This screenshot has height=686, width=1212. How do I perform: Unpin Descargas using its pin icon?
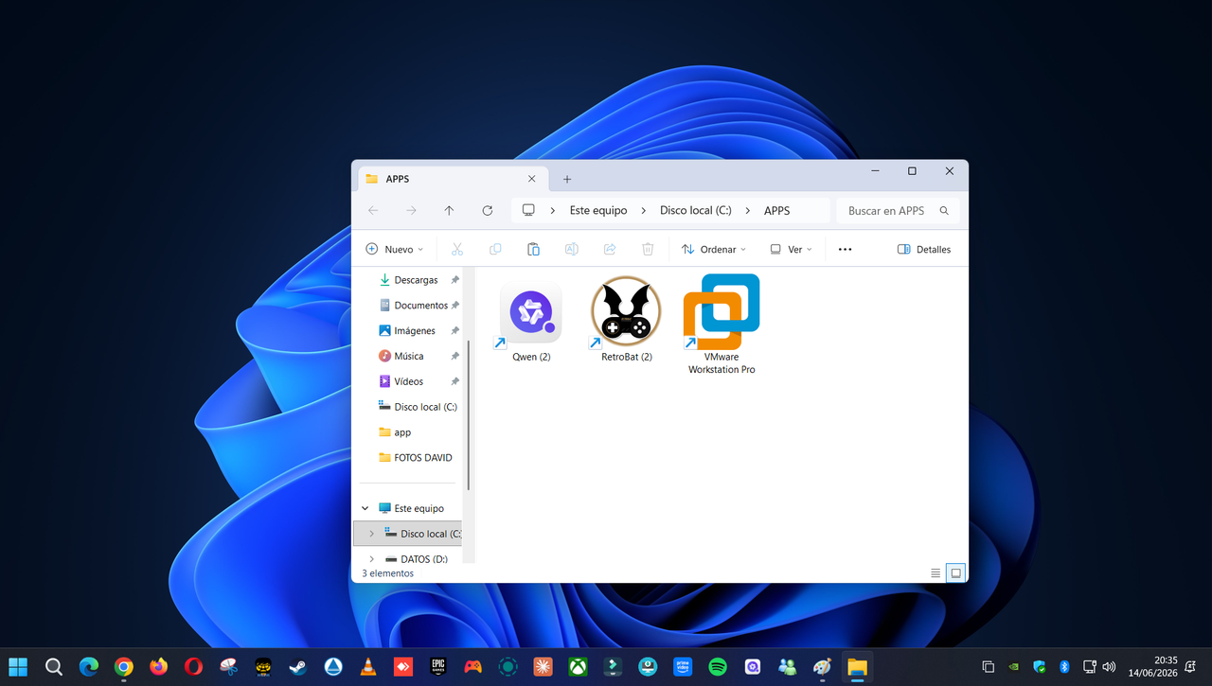click(x=454, y=280)
